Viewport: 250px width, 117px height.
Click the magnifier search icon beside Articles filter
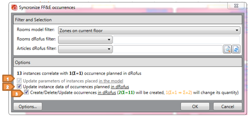227,49
